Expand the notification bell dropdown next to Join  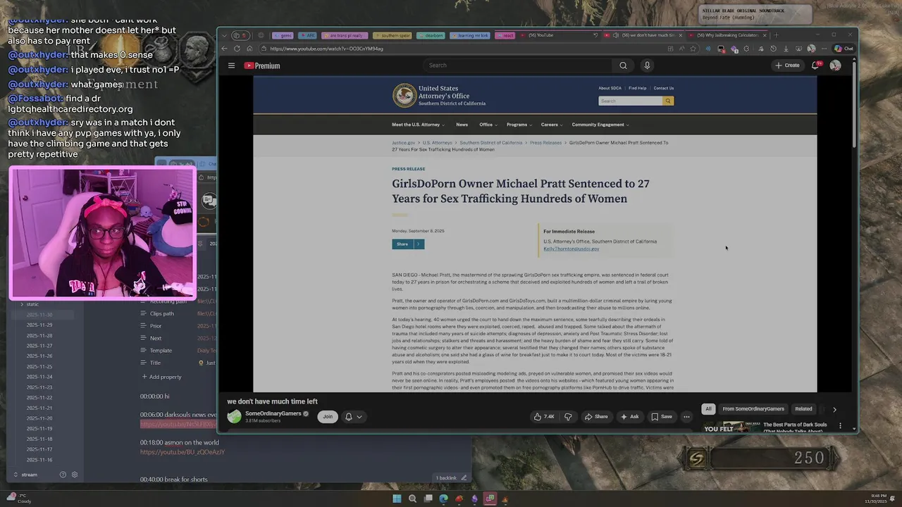353,417
